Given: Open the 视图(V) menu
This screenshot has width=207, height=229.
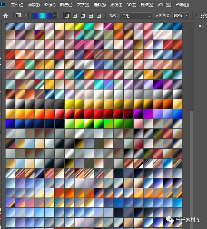Looking at the screenshot, I should (147, 5).
